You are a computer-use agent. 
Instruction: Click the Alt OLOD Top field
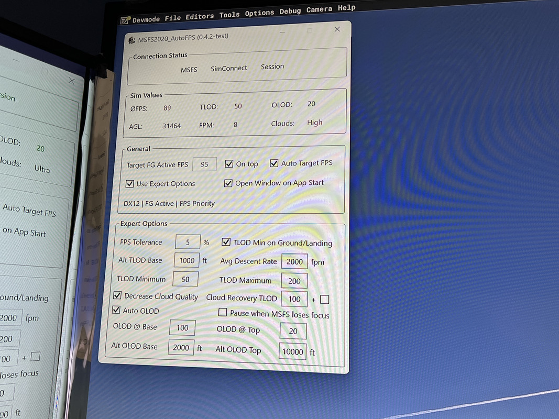coord(293,351)
